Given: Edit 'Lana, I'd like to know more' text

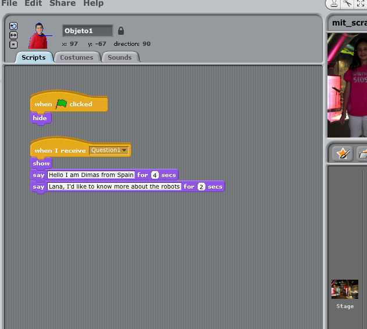Looking at the screenshot, I should 114,187.
